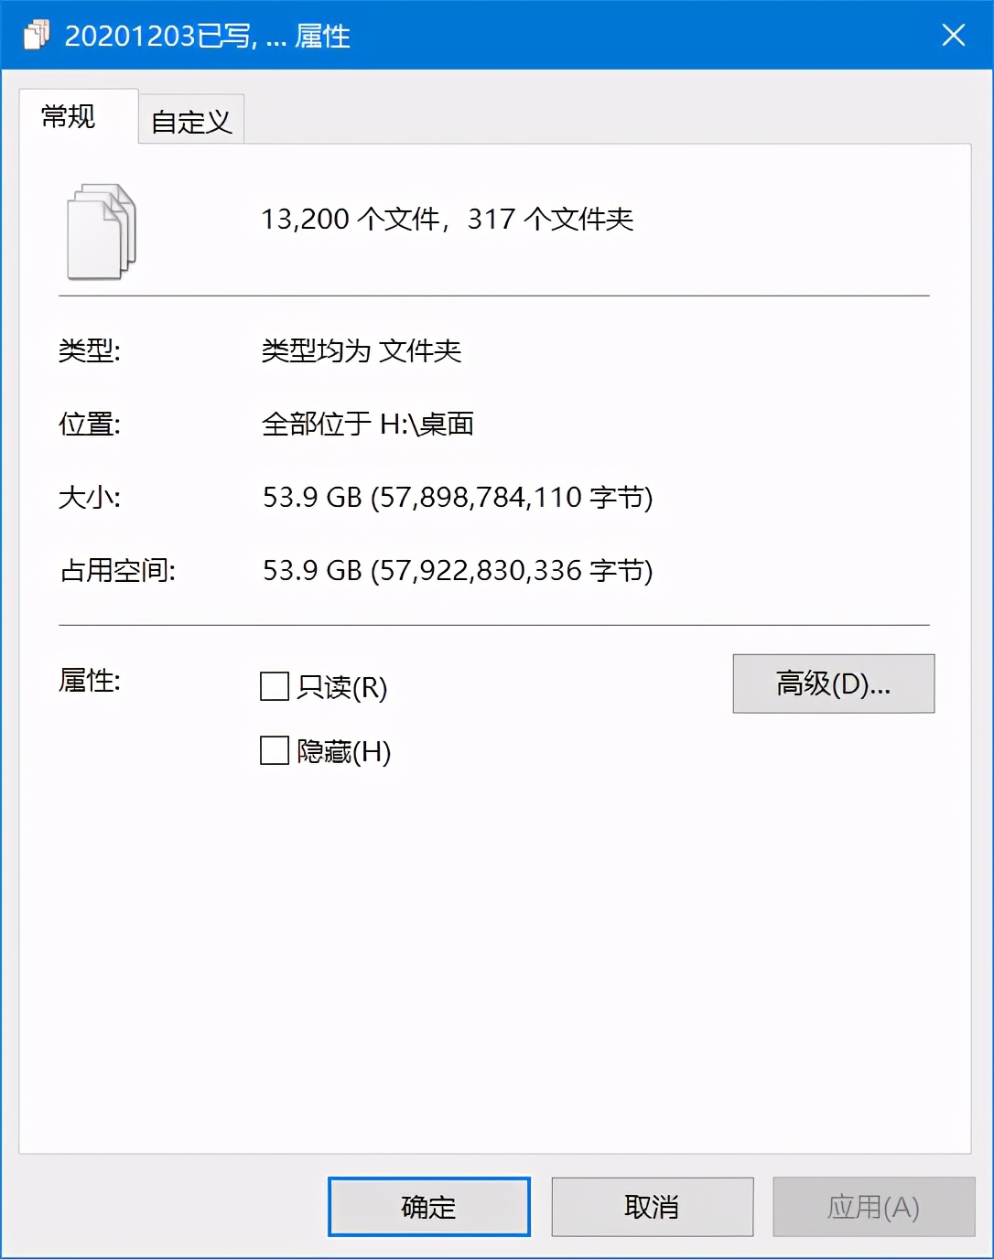Screen dimensions: 994x1259
Task: Tick the 隐藏(H) hidden checkbox
Action: 275,751
